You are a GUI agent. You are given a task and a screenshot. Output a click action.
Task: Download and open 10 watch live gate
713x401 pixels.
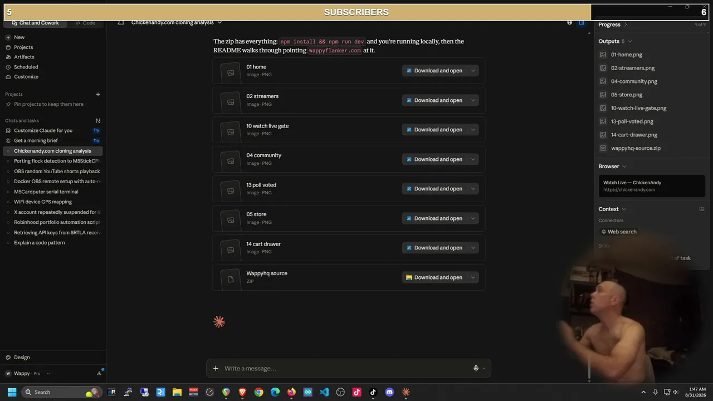[x=434, y=130]
